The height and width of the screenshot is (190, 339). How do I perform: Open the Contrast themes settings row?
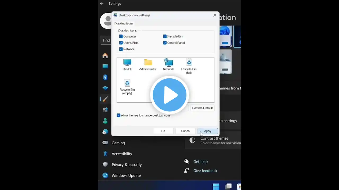(x=213, y=140)
